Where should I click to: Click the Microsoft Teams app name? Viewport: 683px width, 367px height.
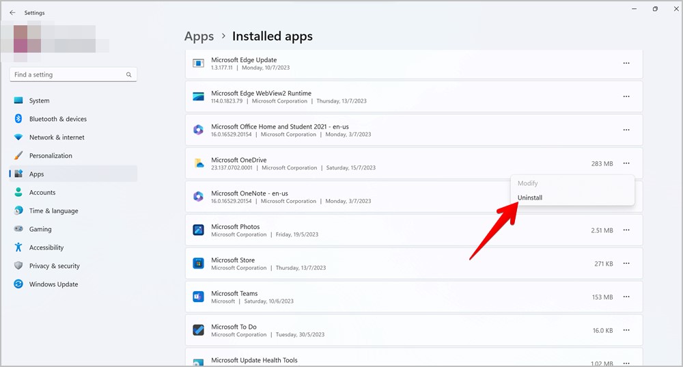click(234, 293)
